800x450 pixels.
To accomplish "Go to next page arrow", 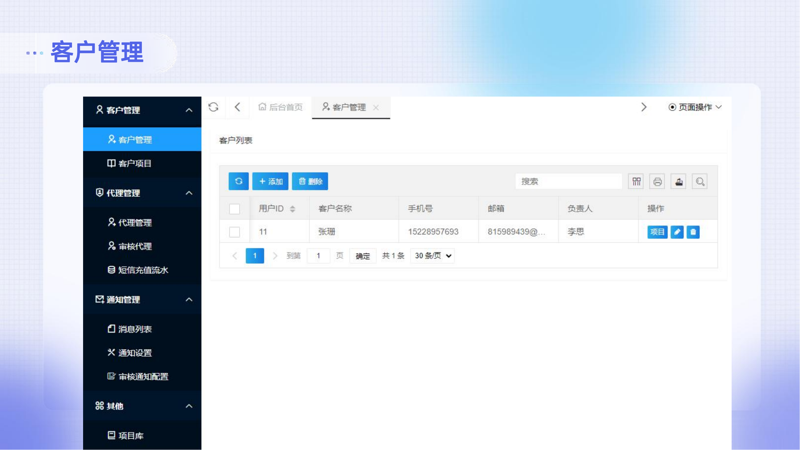I will [x=275, y=256].
